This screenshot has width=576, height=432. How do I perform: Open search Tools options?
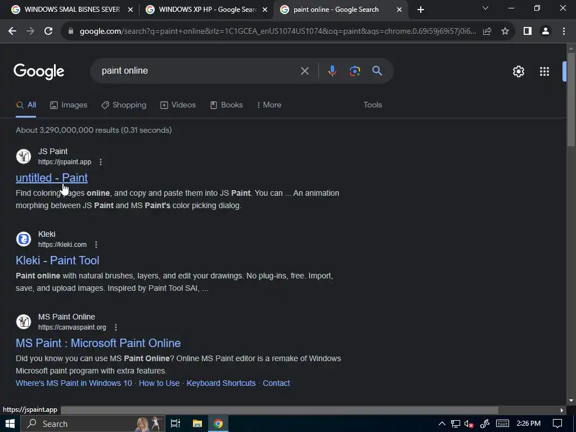(372, 105)
